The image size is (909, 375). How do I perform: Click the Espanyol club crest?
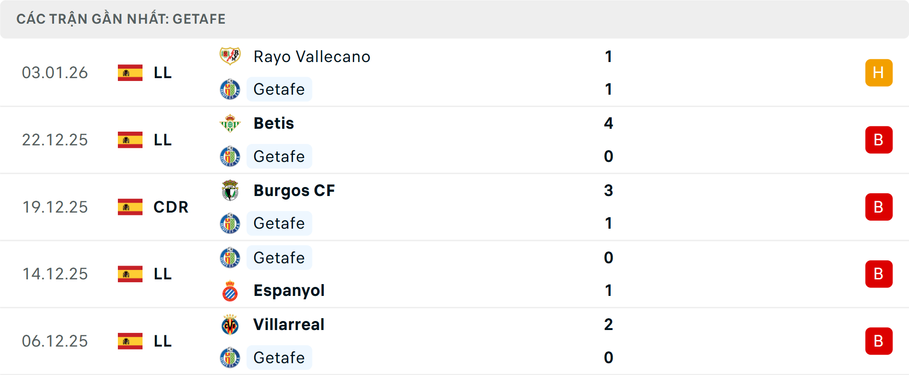[x=230, y=291]
